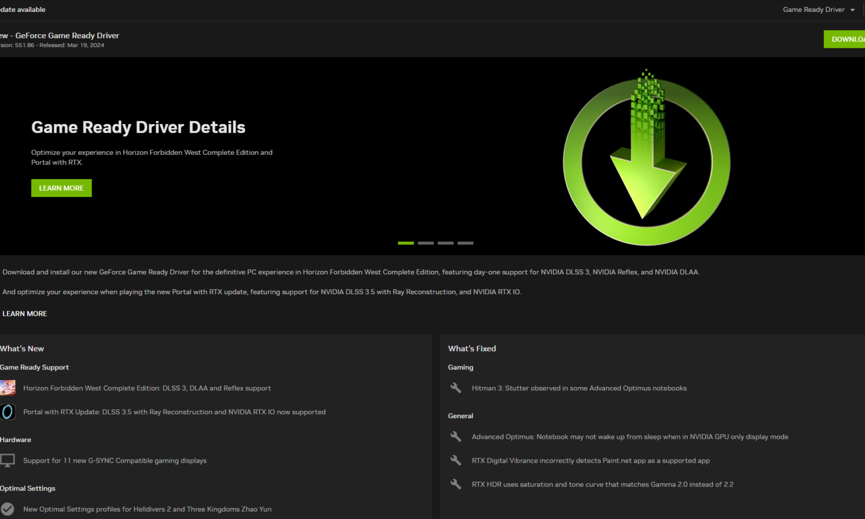Click 'RTX Digital Vibrance incorrectly detects Paint.net' entry
865x519 pixels.
[x=591, y=461]
